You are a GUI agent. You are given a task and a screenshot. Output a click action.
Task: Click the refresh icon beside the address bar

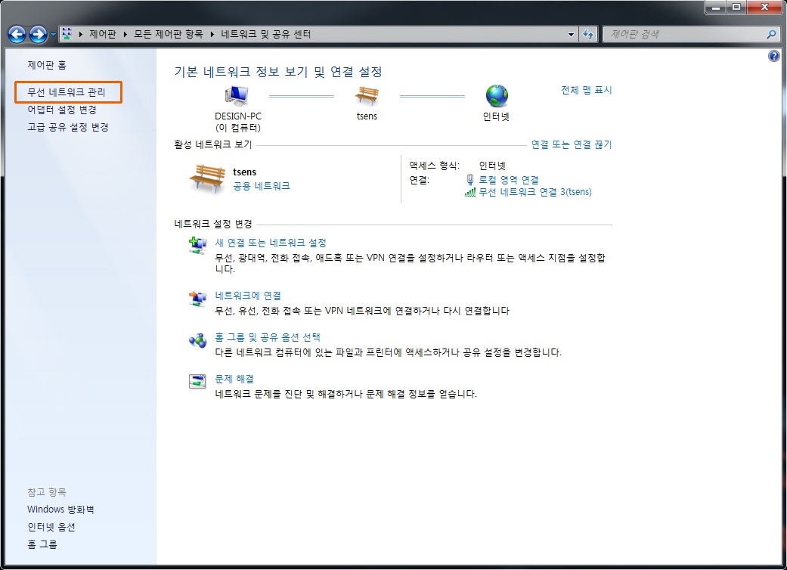588,33
